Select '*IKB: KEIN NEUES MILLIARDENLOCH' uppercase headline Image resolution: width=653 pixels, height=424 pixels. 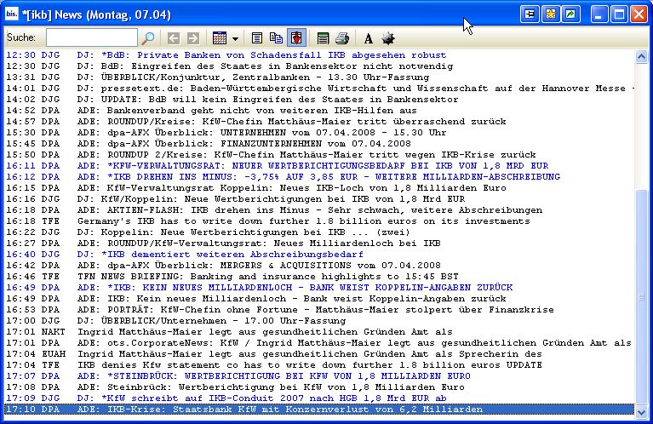(319, 288)
